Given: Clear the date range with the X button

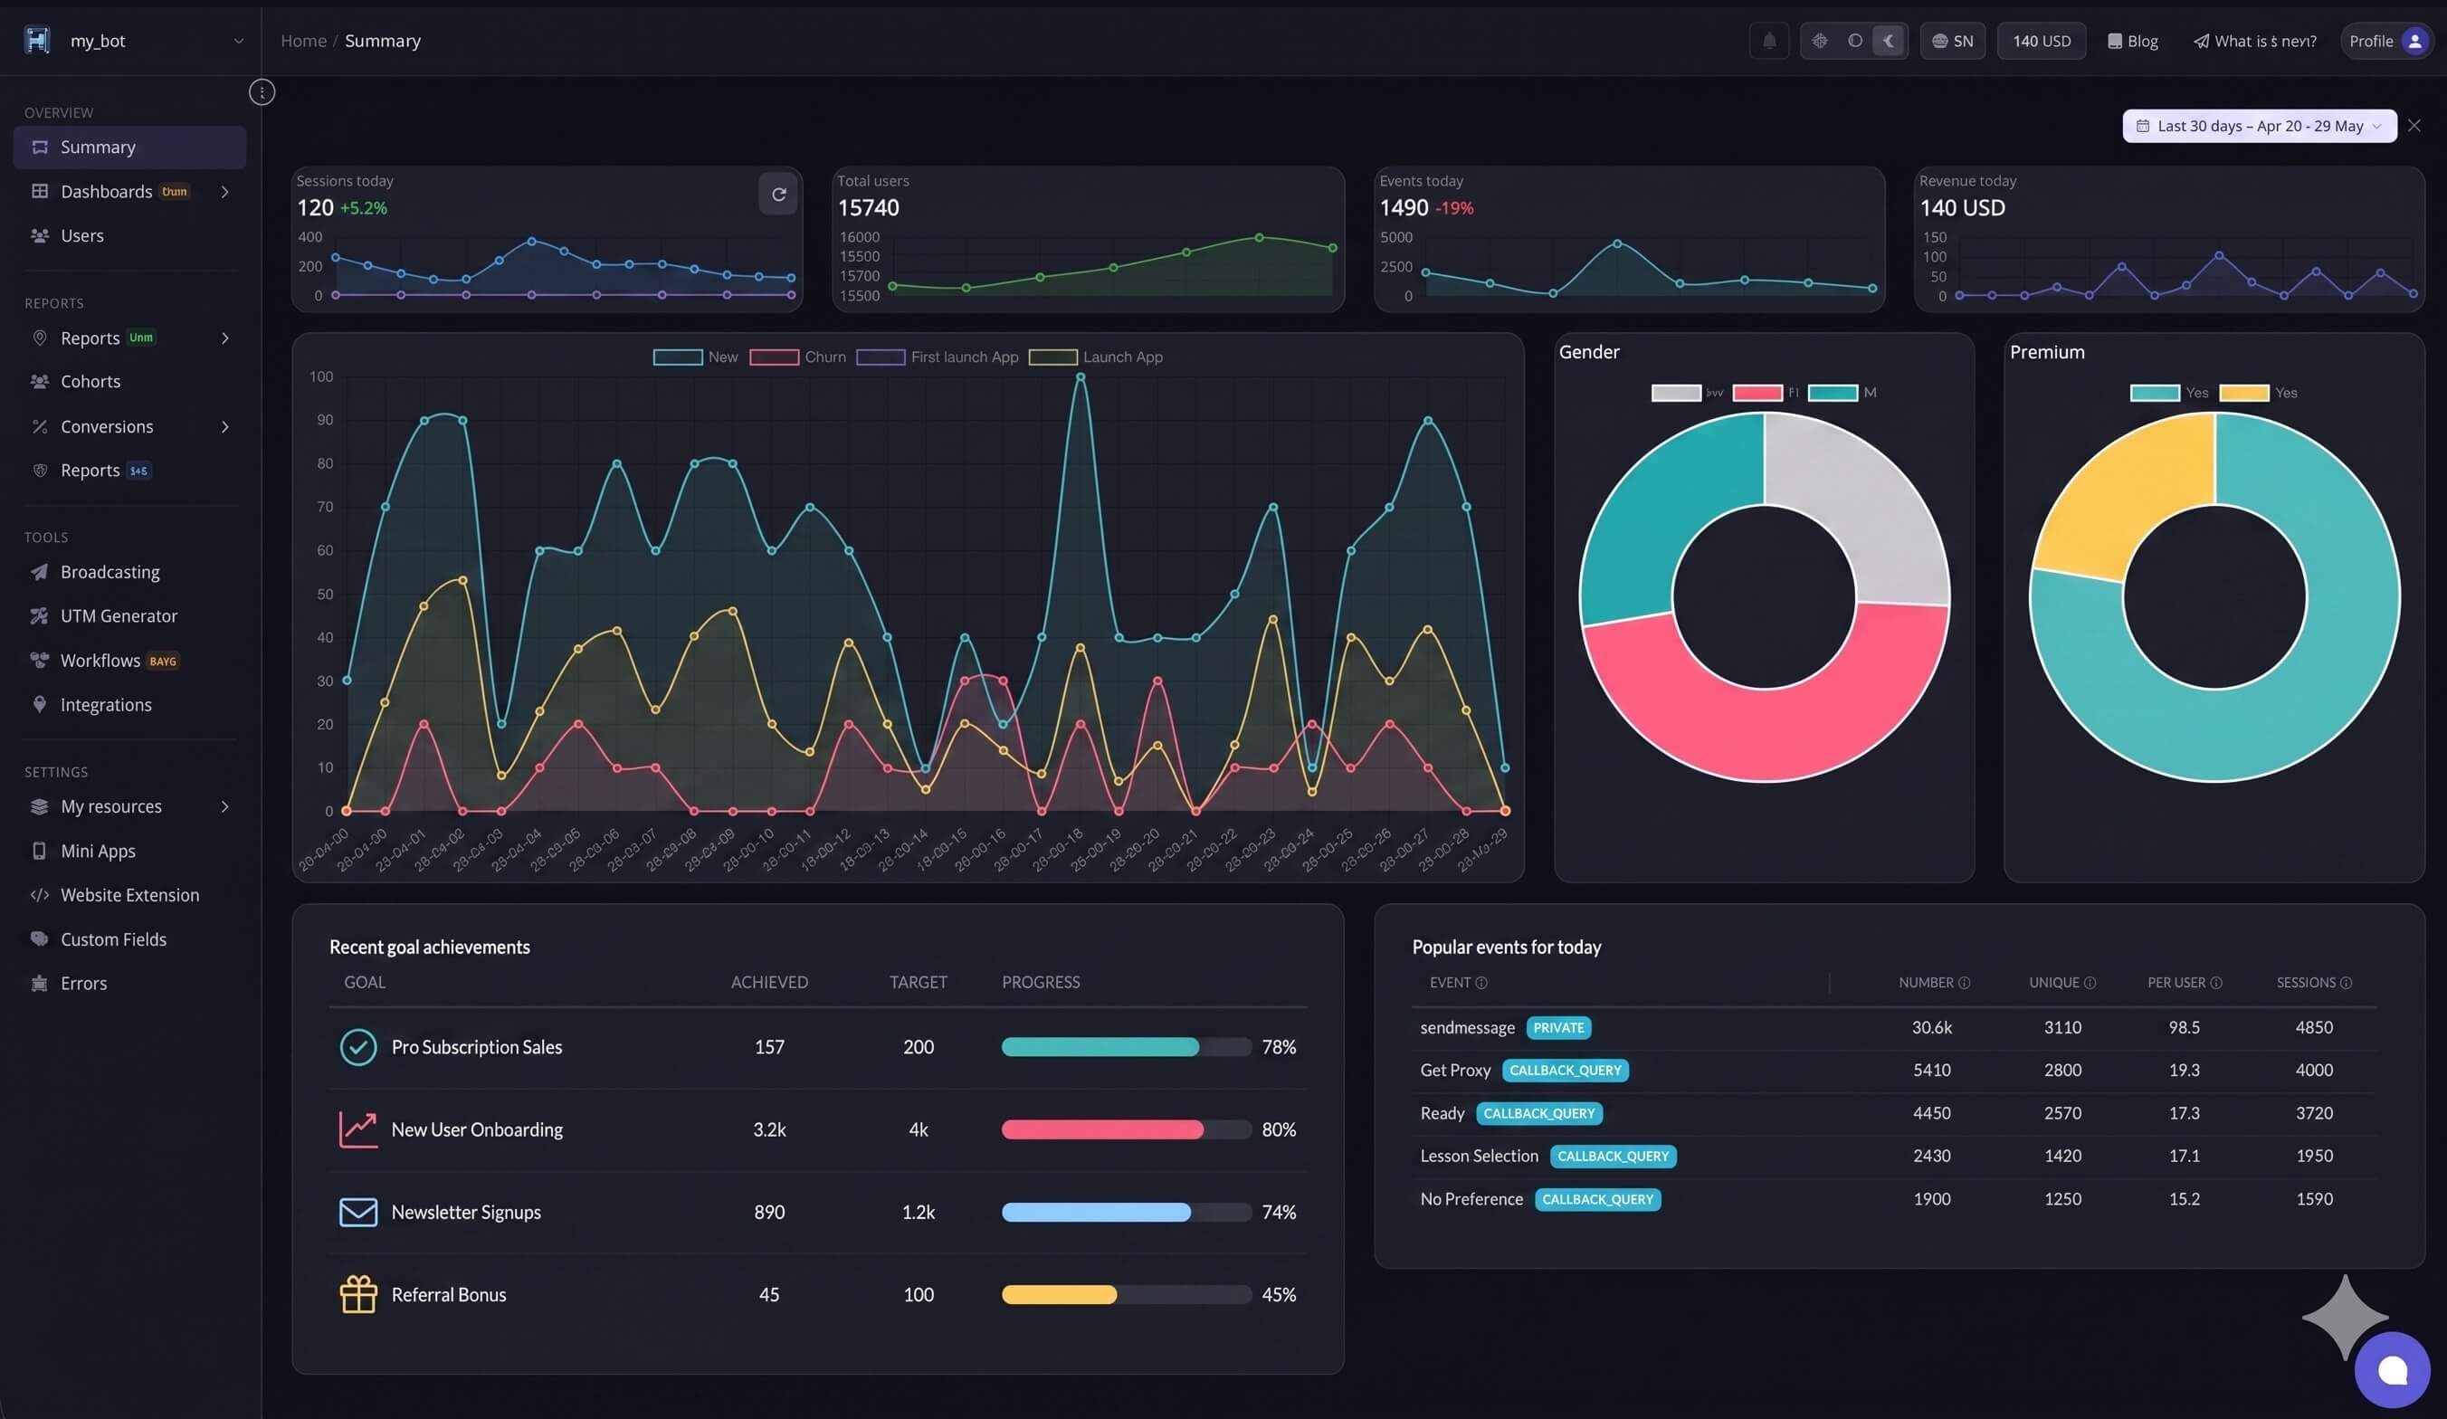Looking at the screenshot, I should (2414, 127).
